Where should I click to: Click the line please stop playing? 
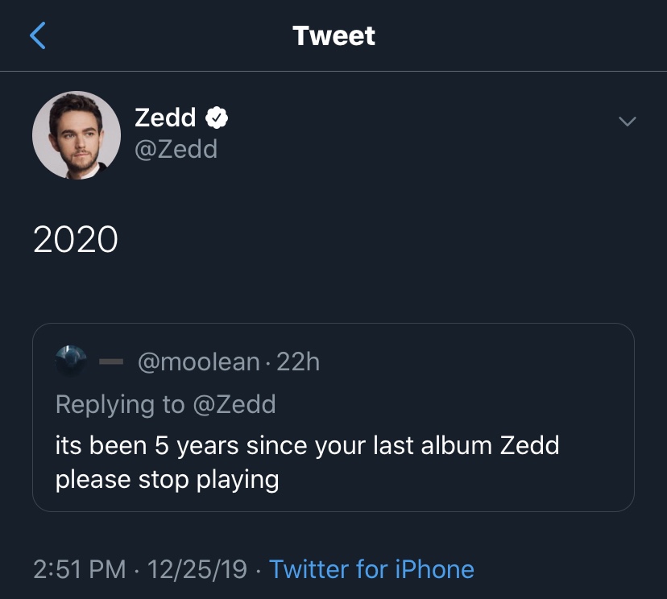pyautogui.click(x=167, y=480)
